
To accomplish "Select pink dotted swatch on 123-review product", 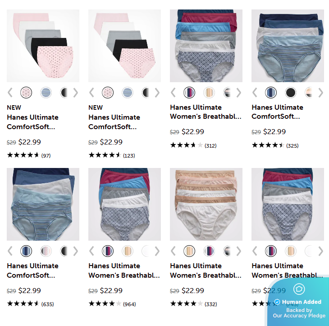I will coord(108,93).
